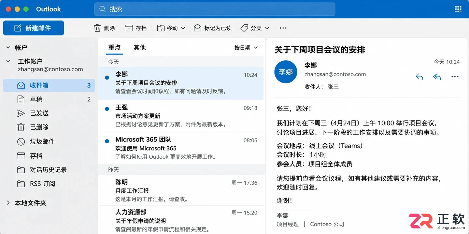Toggle unread dot on Microsoft 365 团队 message

pos(107,141)
